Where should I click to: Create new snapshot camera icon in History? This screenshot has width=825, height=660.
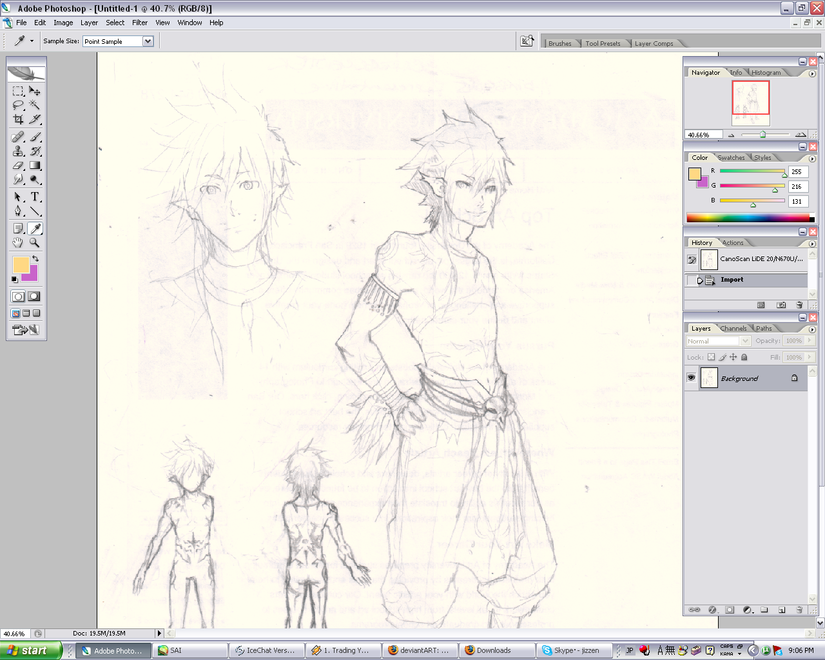781,305
